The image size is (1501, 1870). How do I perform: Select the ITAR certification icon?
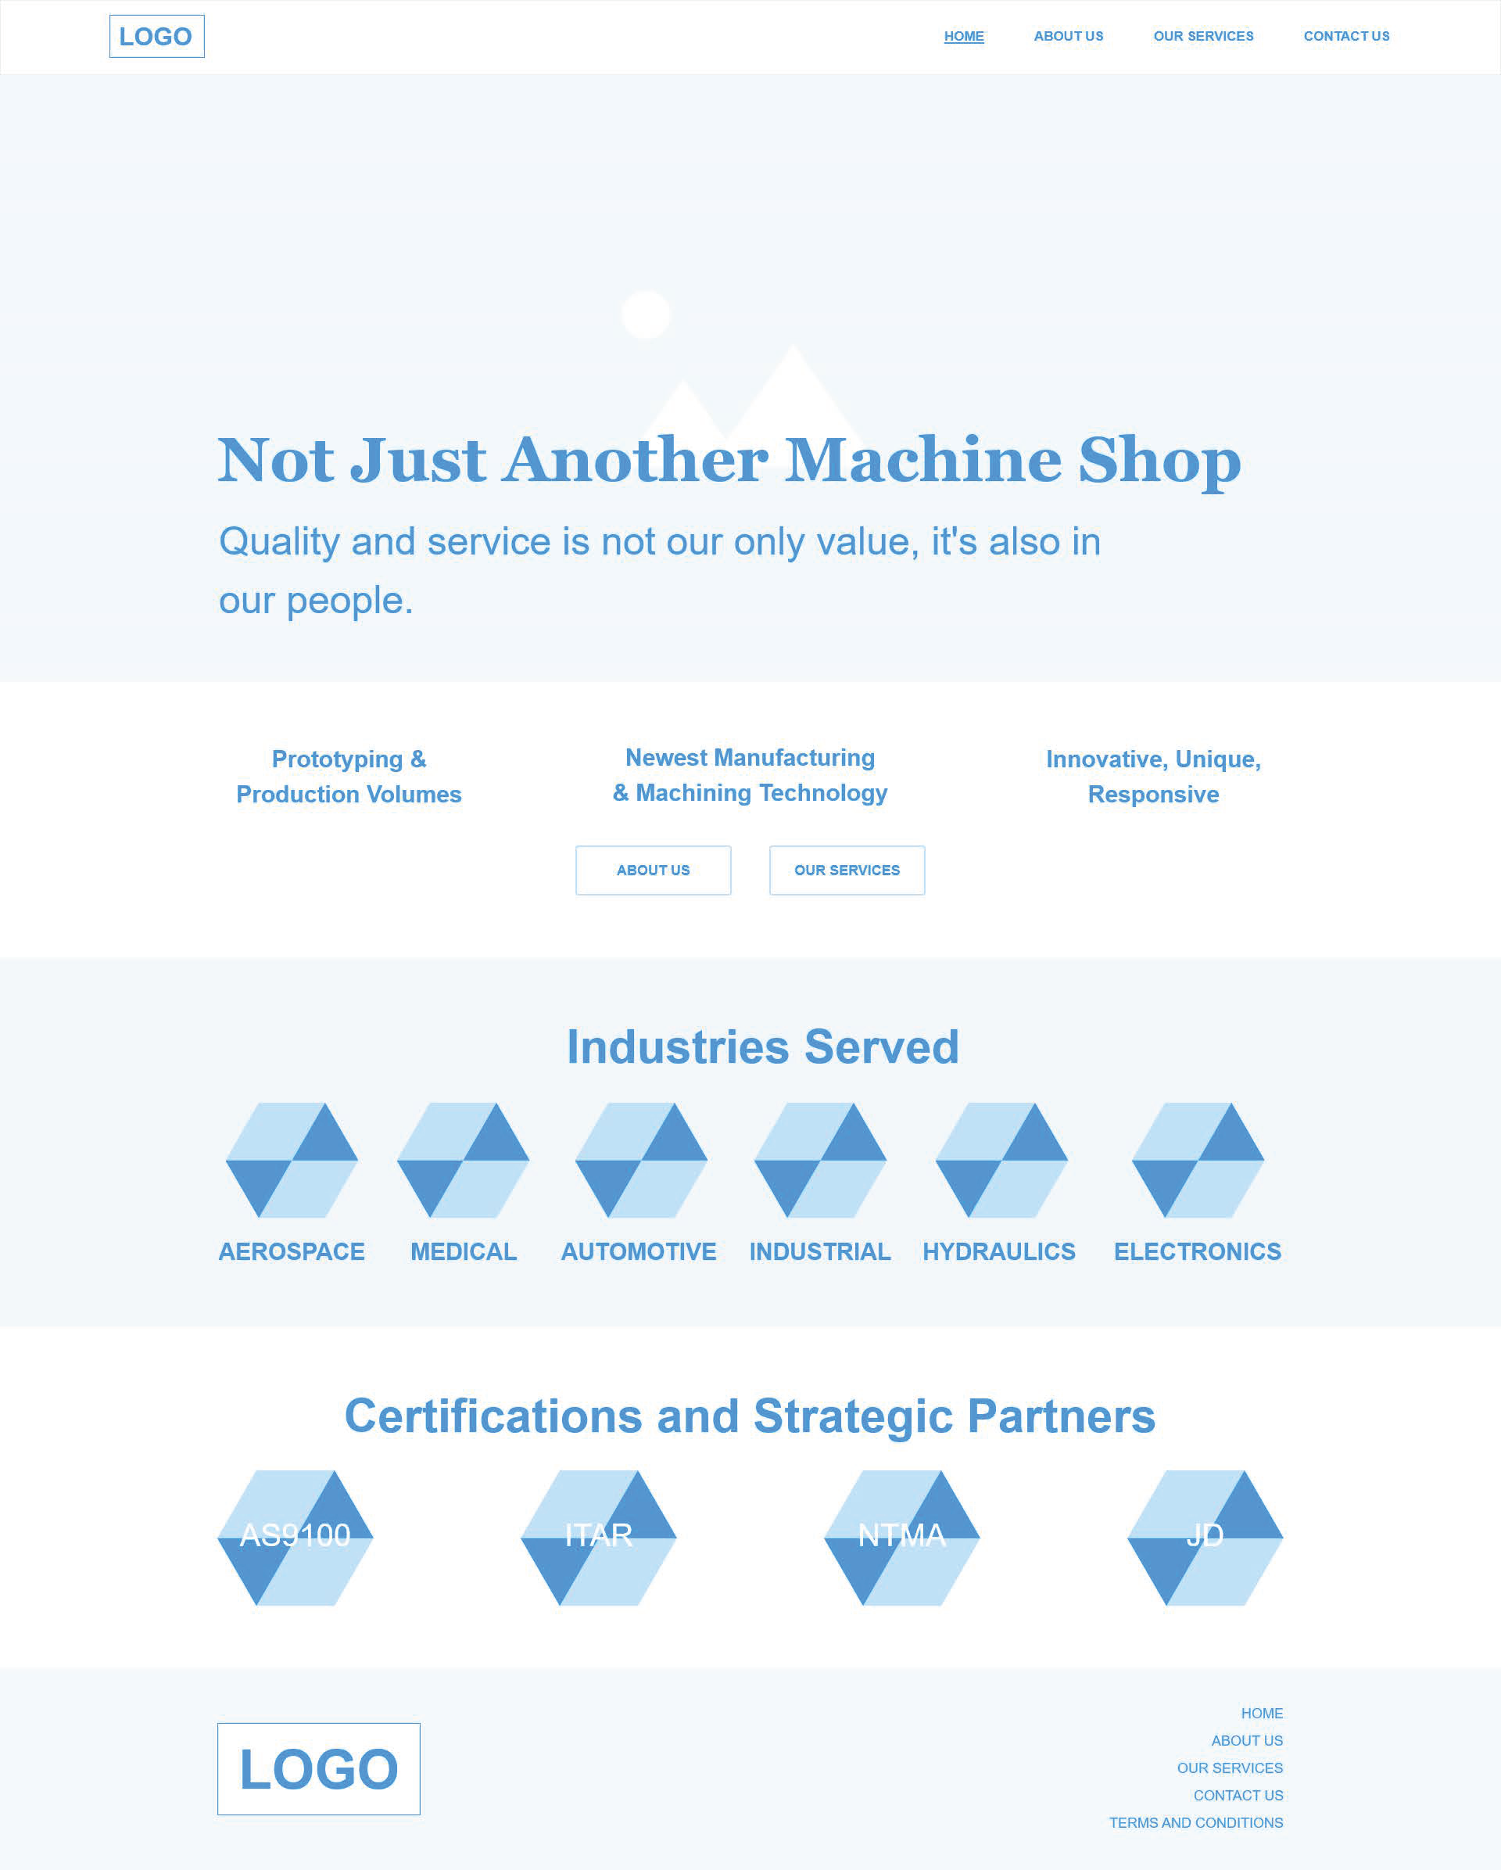(597, 1533)
